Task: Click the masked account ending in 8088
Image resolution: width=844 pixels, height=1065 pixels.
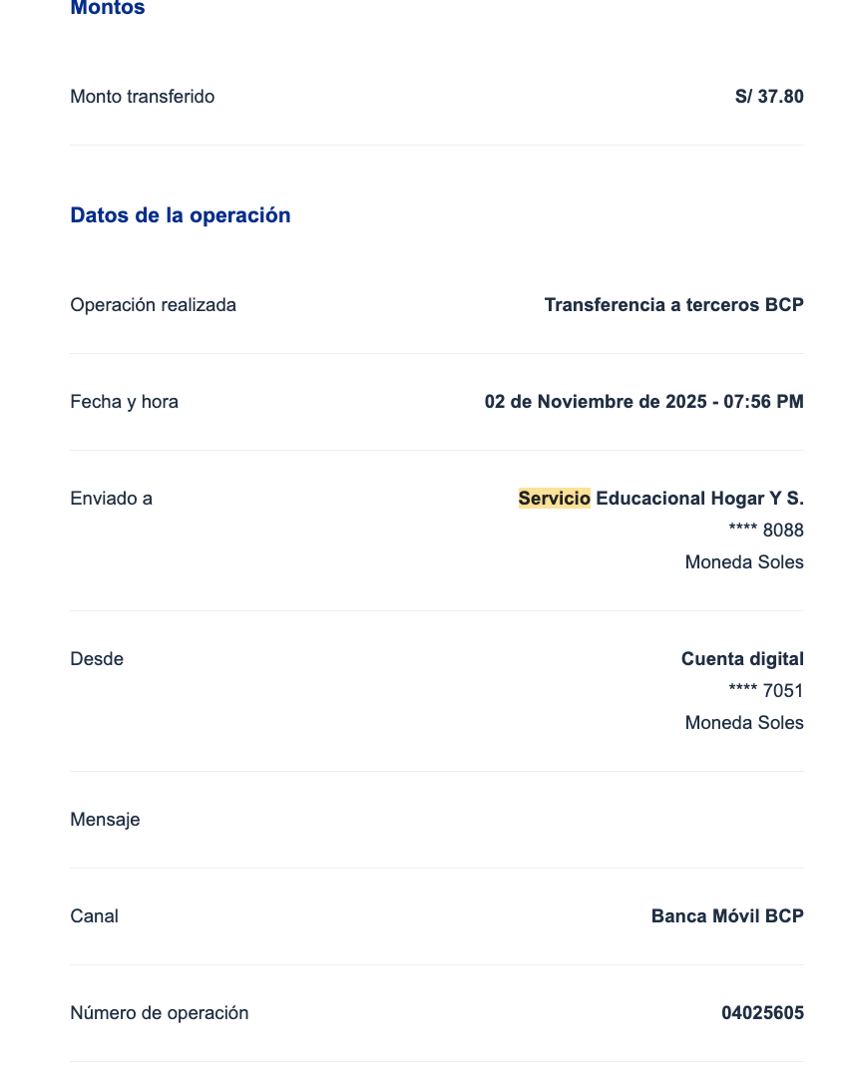Action: click(766, 531)
